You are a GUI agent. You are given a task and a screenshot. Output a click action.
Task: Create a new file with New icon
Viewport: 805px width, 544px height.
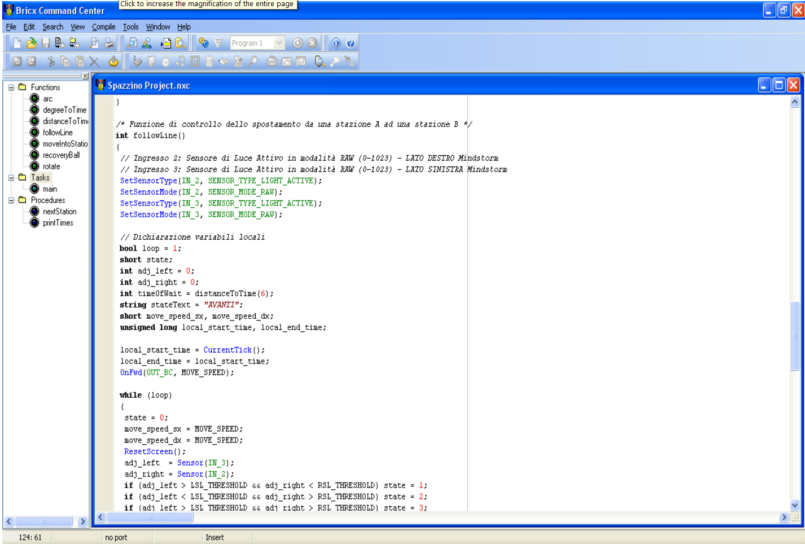[x=17, y=43]
